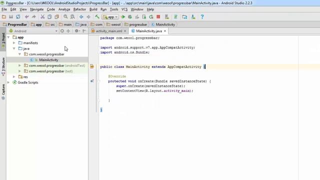Viewport: 320px width, 180px height.
Task: Click the Run with coverage icon
Action: coord(137,17)
